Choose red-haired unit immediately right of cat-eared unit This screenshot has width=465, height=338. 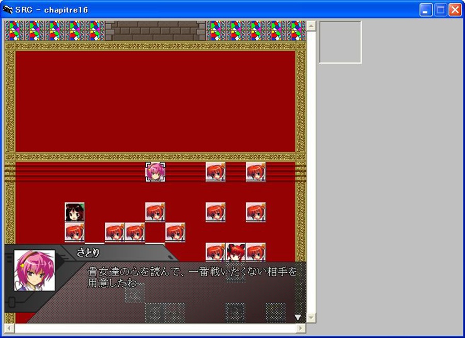(x=256, y=253)
